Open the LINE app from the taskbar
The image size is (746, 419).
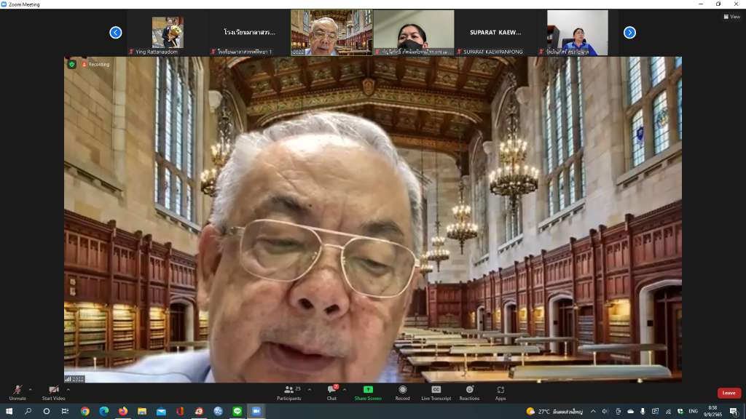click(x=237, y=411)
